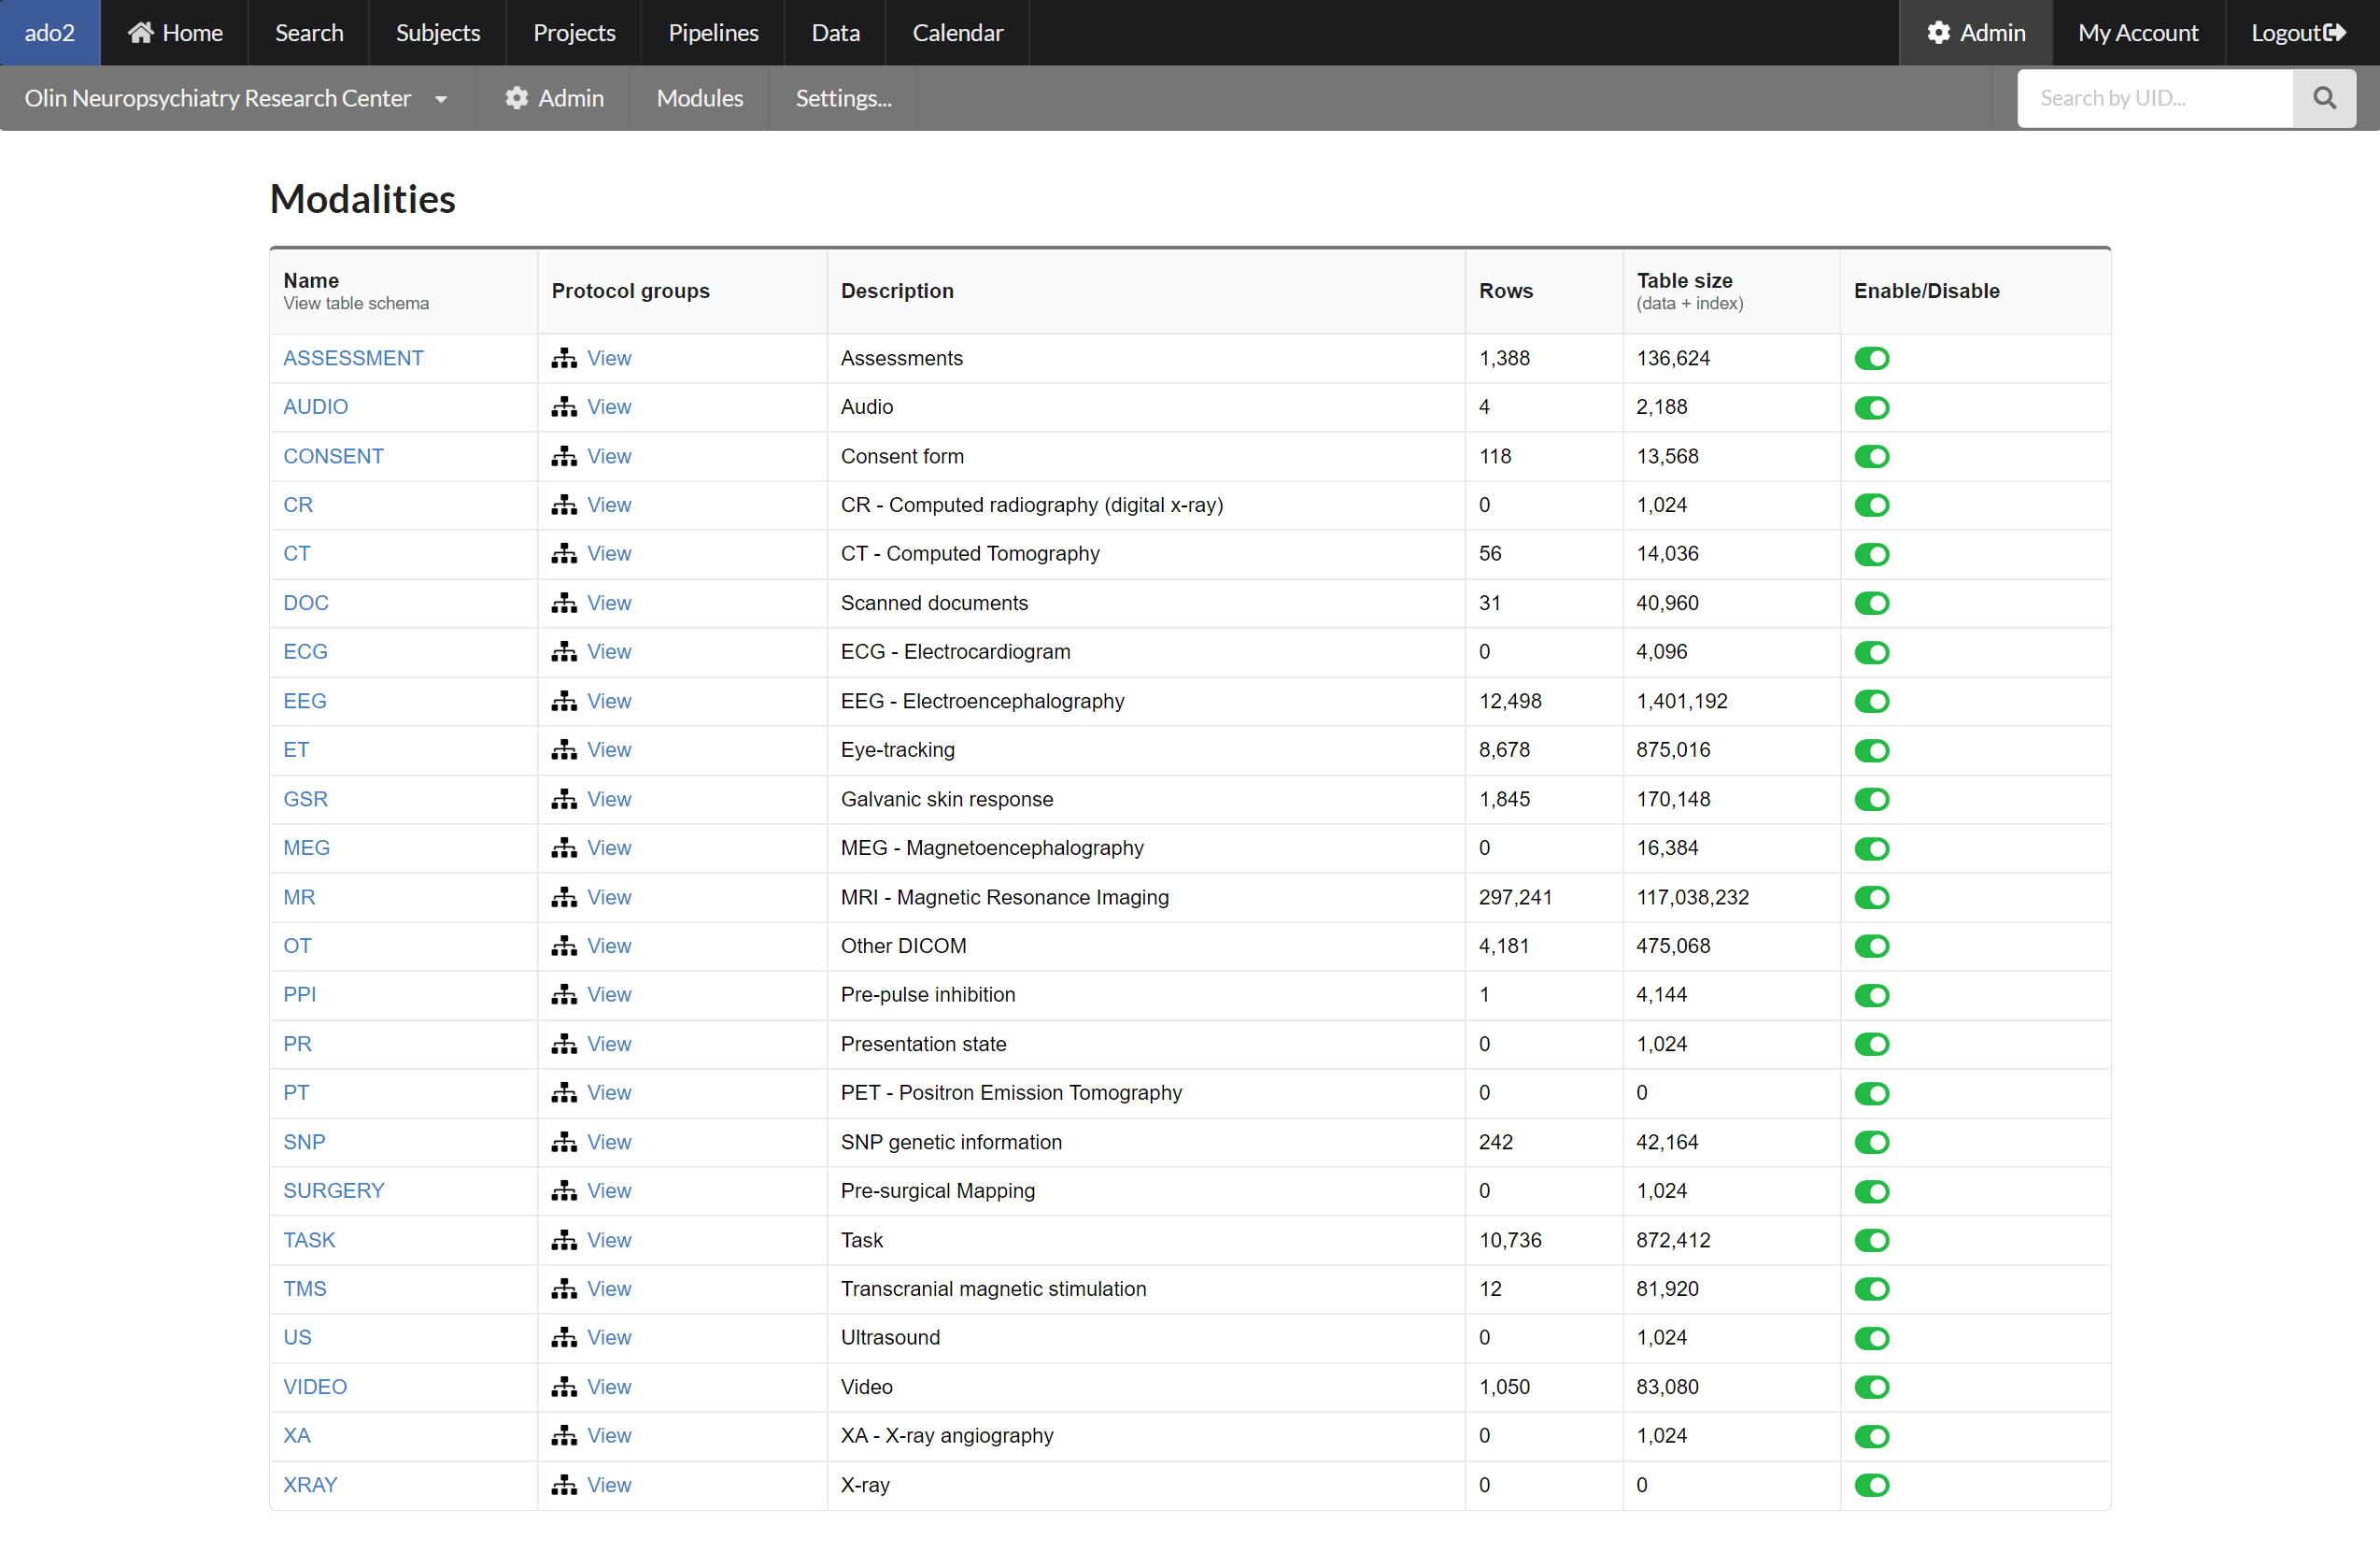View protocol groups for TMS
The height and width of the screenshot is (1552, 2380).
(x=608, y=1289)
